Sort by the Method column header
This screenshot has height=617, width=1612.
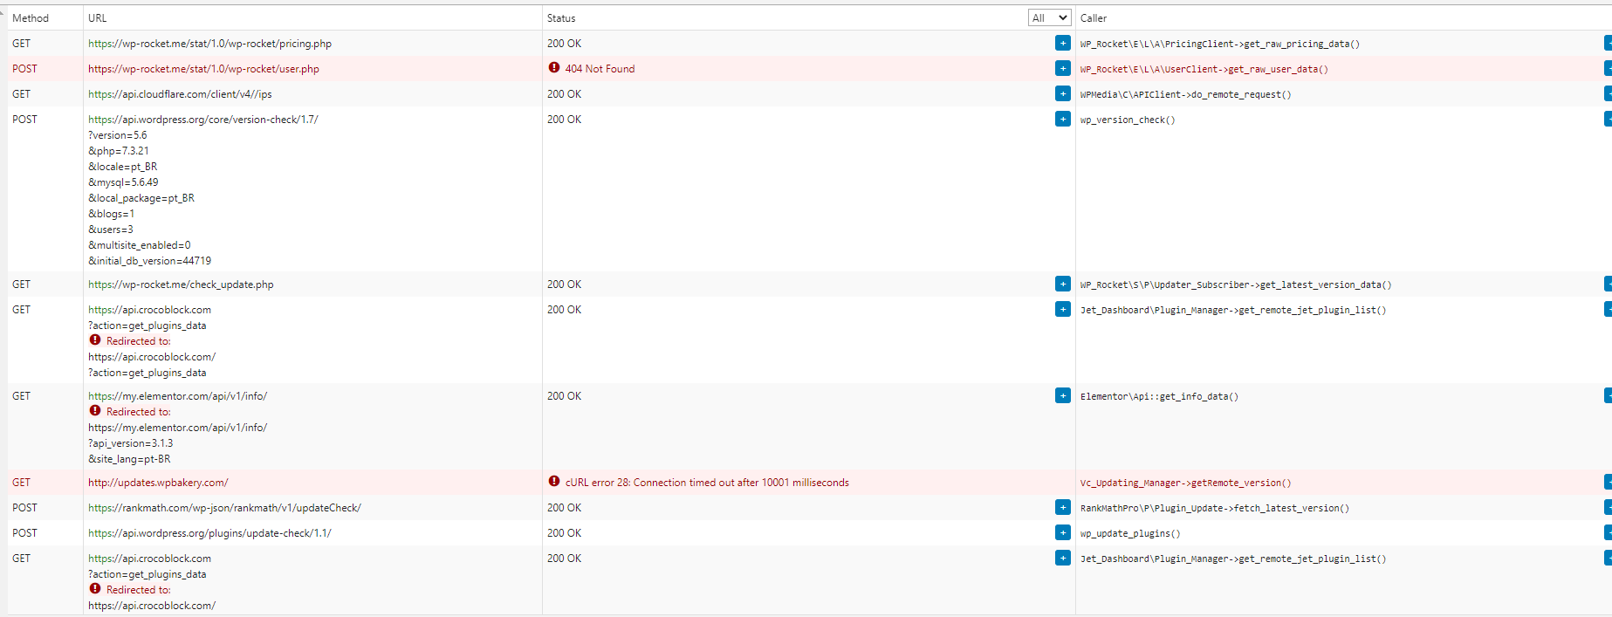point(31,18)
